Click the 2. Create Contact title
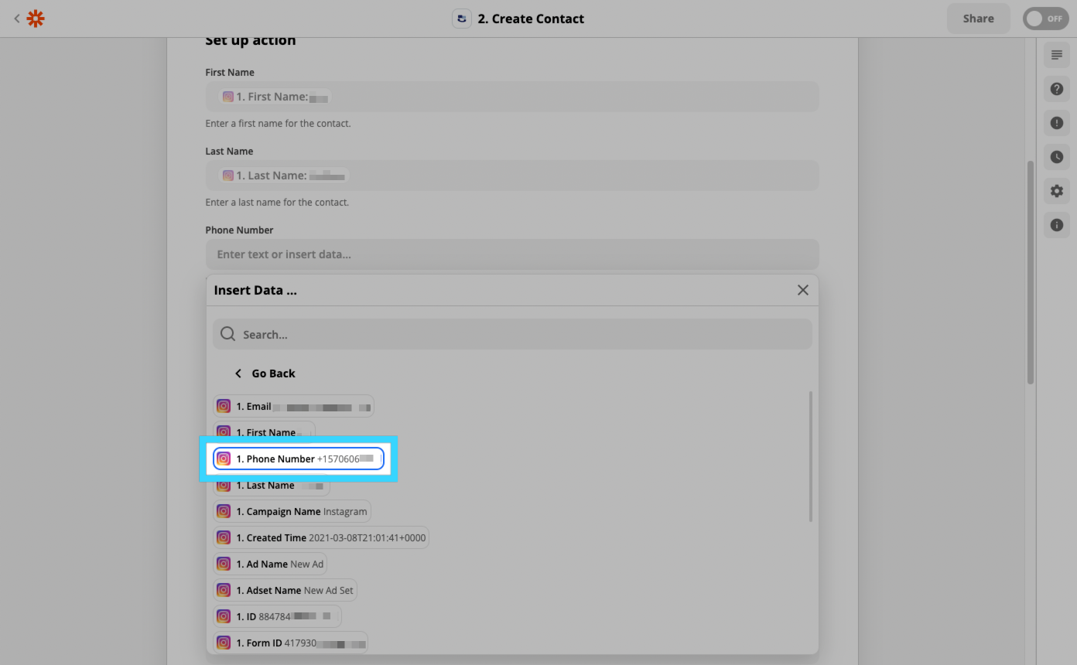The height and width of the screenshot is (665, 1077). [531, 19]
